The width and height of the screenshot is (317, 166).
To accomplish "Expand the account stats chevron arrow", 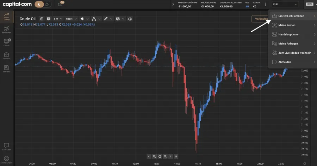I will click(173, 4).
